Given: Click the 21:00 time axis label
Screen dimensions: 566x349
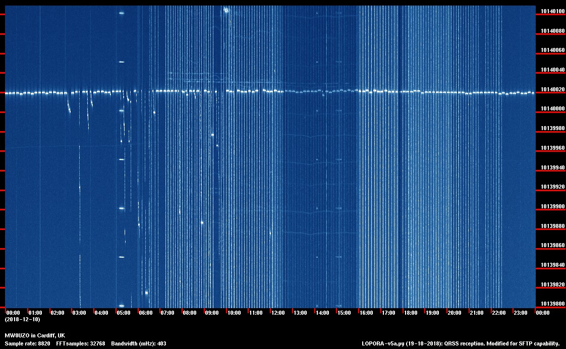Looking at the screenshot, I should (477, 313).
